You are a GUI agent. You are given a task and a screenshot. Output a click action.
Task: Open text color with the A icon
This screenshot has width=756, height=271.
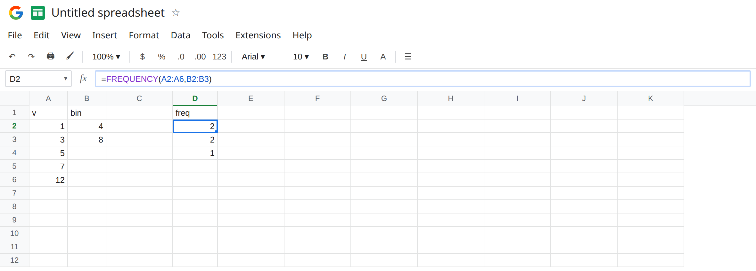coord(383,57)
